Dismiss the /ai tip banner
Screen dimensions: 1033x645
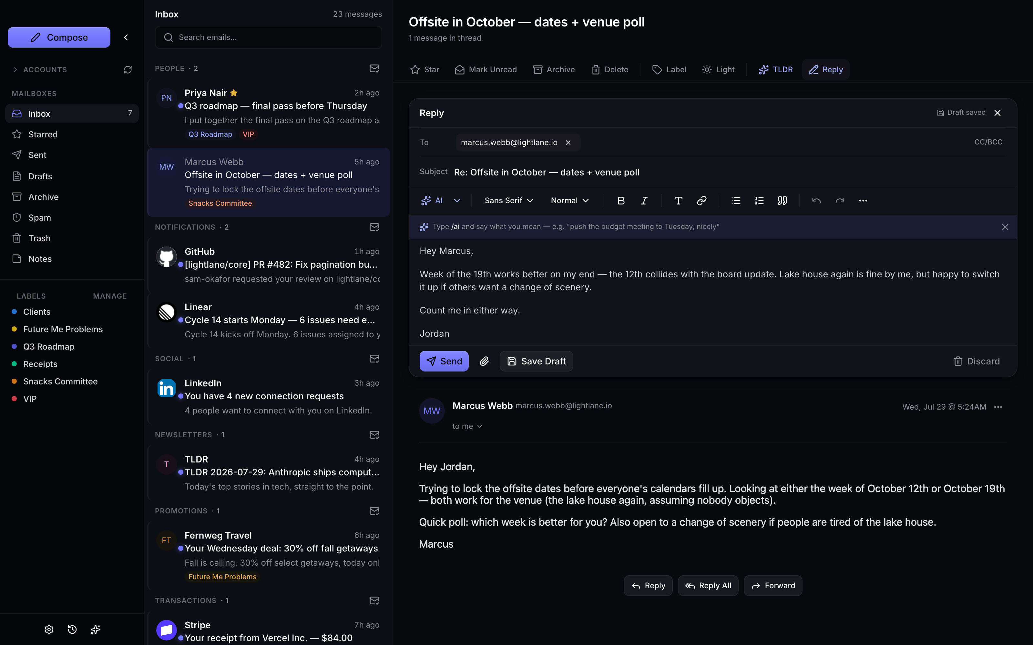(1005, 227)
